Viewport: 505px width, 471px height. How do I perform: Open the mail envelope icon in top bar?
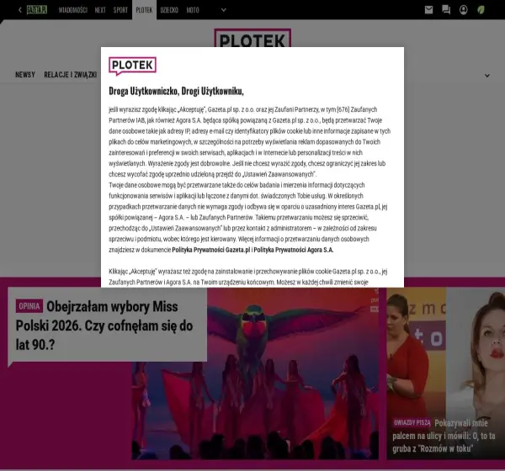(x=428, y=10)
